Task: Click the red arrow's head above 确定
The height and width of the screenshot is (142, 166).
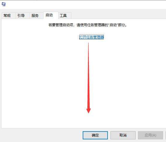Action: [x=89, y=111]
